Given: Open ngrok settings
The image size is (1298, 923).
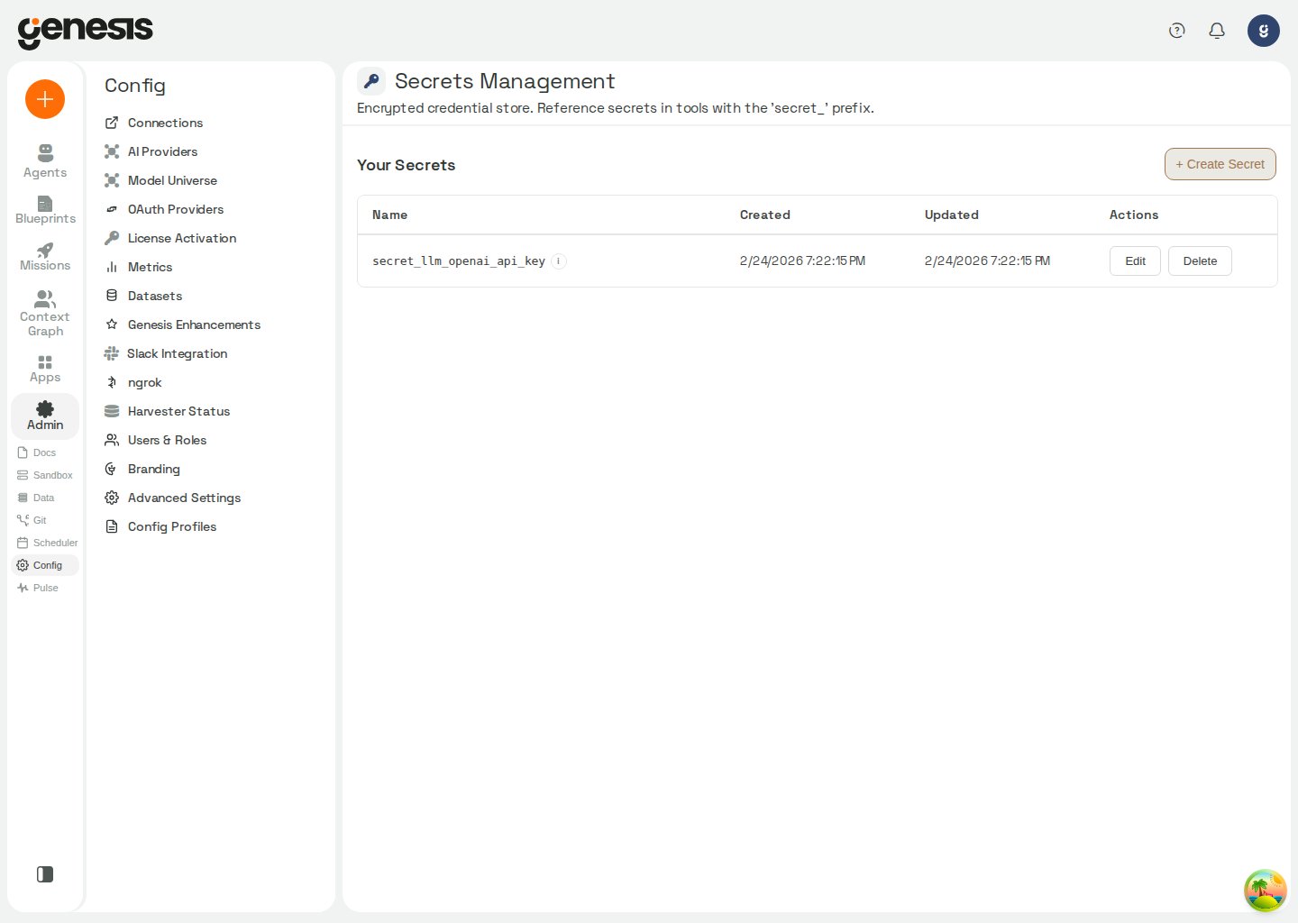Looking at the screenshot, I should pyautogui.click(x=133, y=382).
